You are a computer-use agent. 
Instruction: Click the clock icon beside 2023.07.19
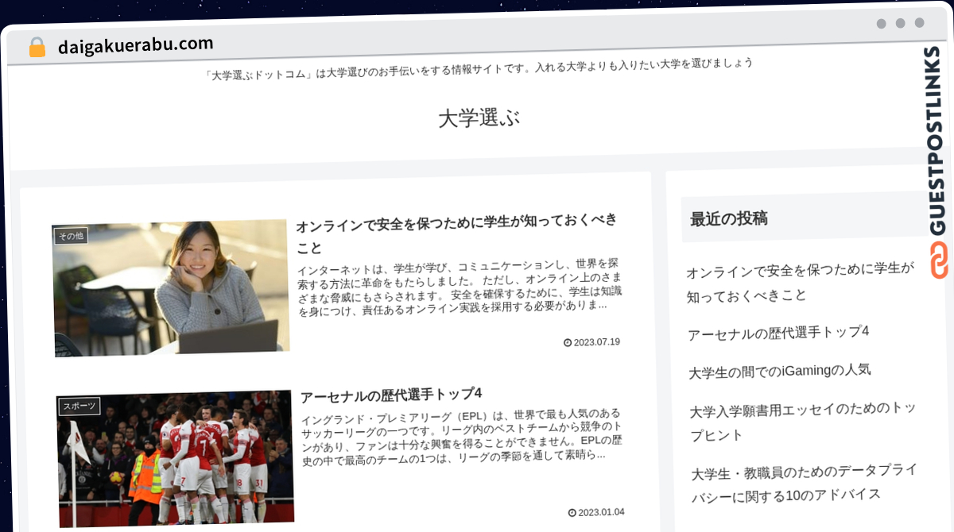pyautogui.click(x=568, y=343)
